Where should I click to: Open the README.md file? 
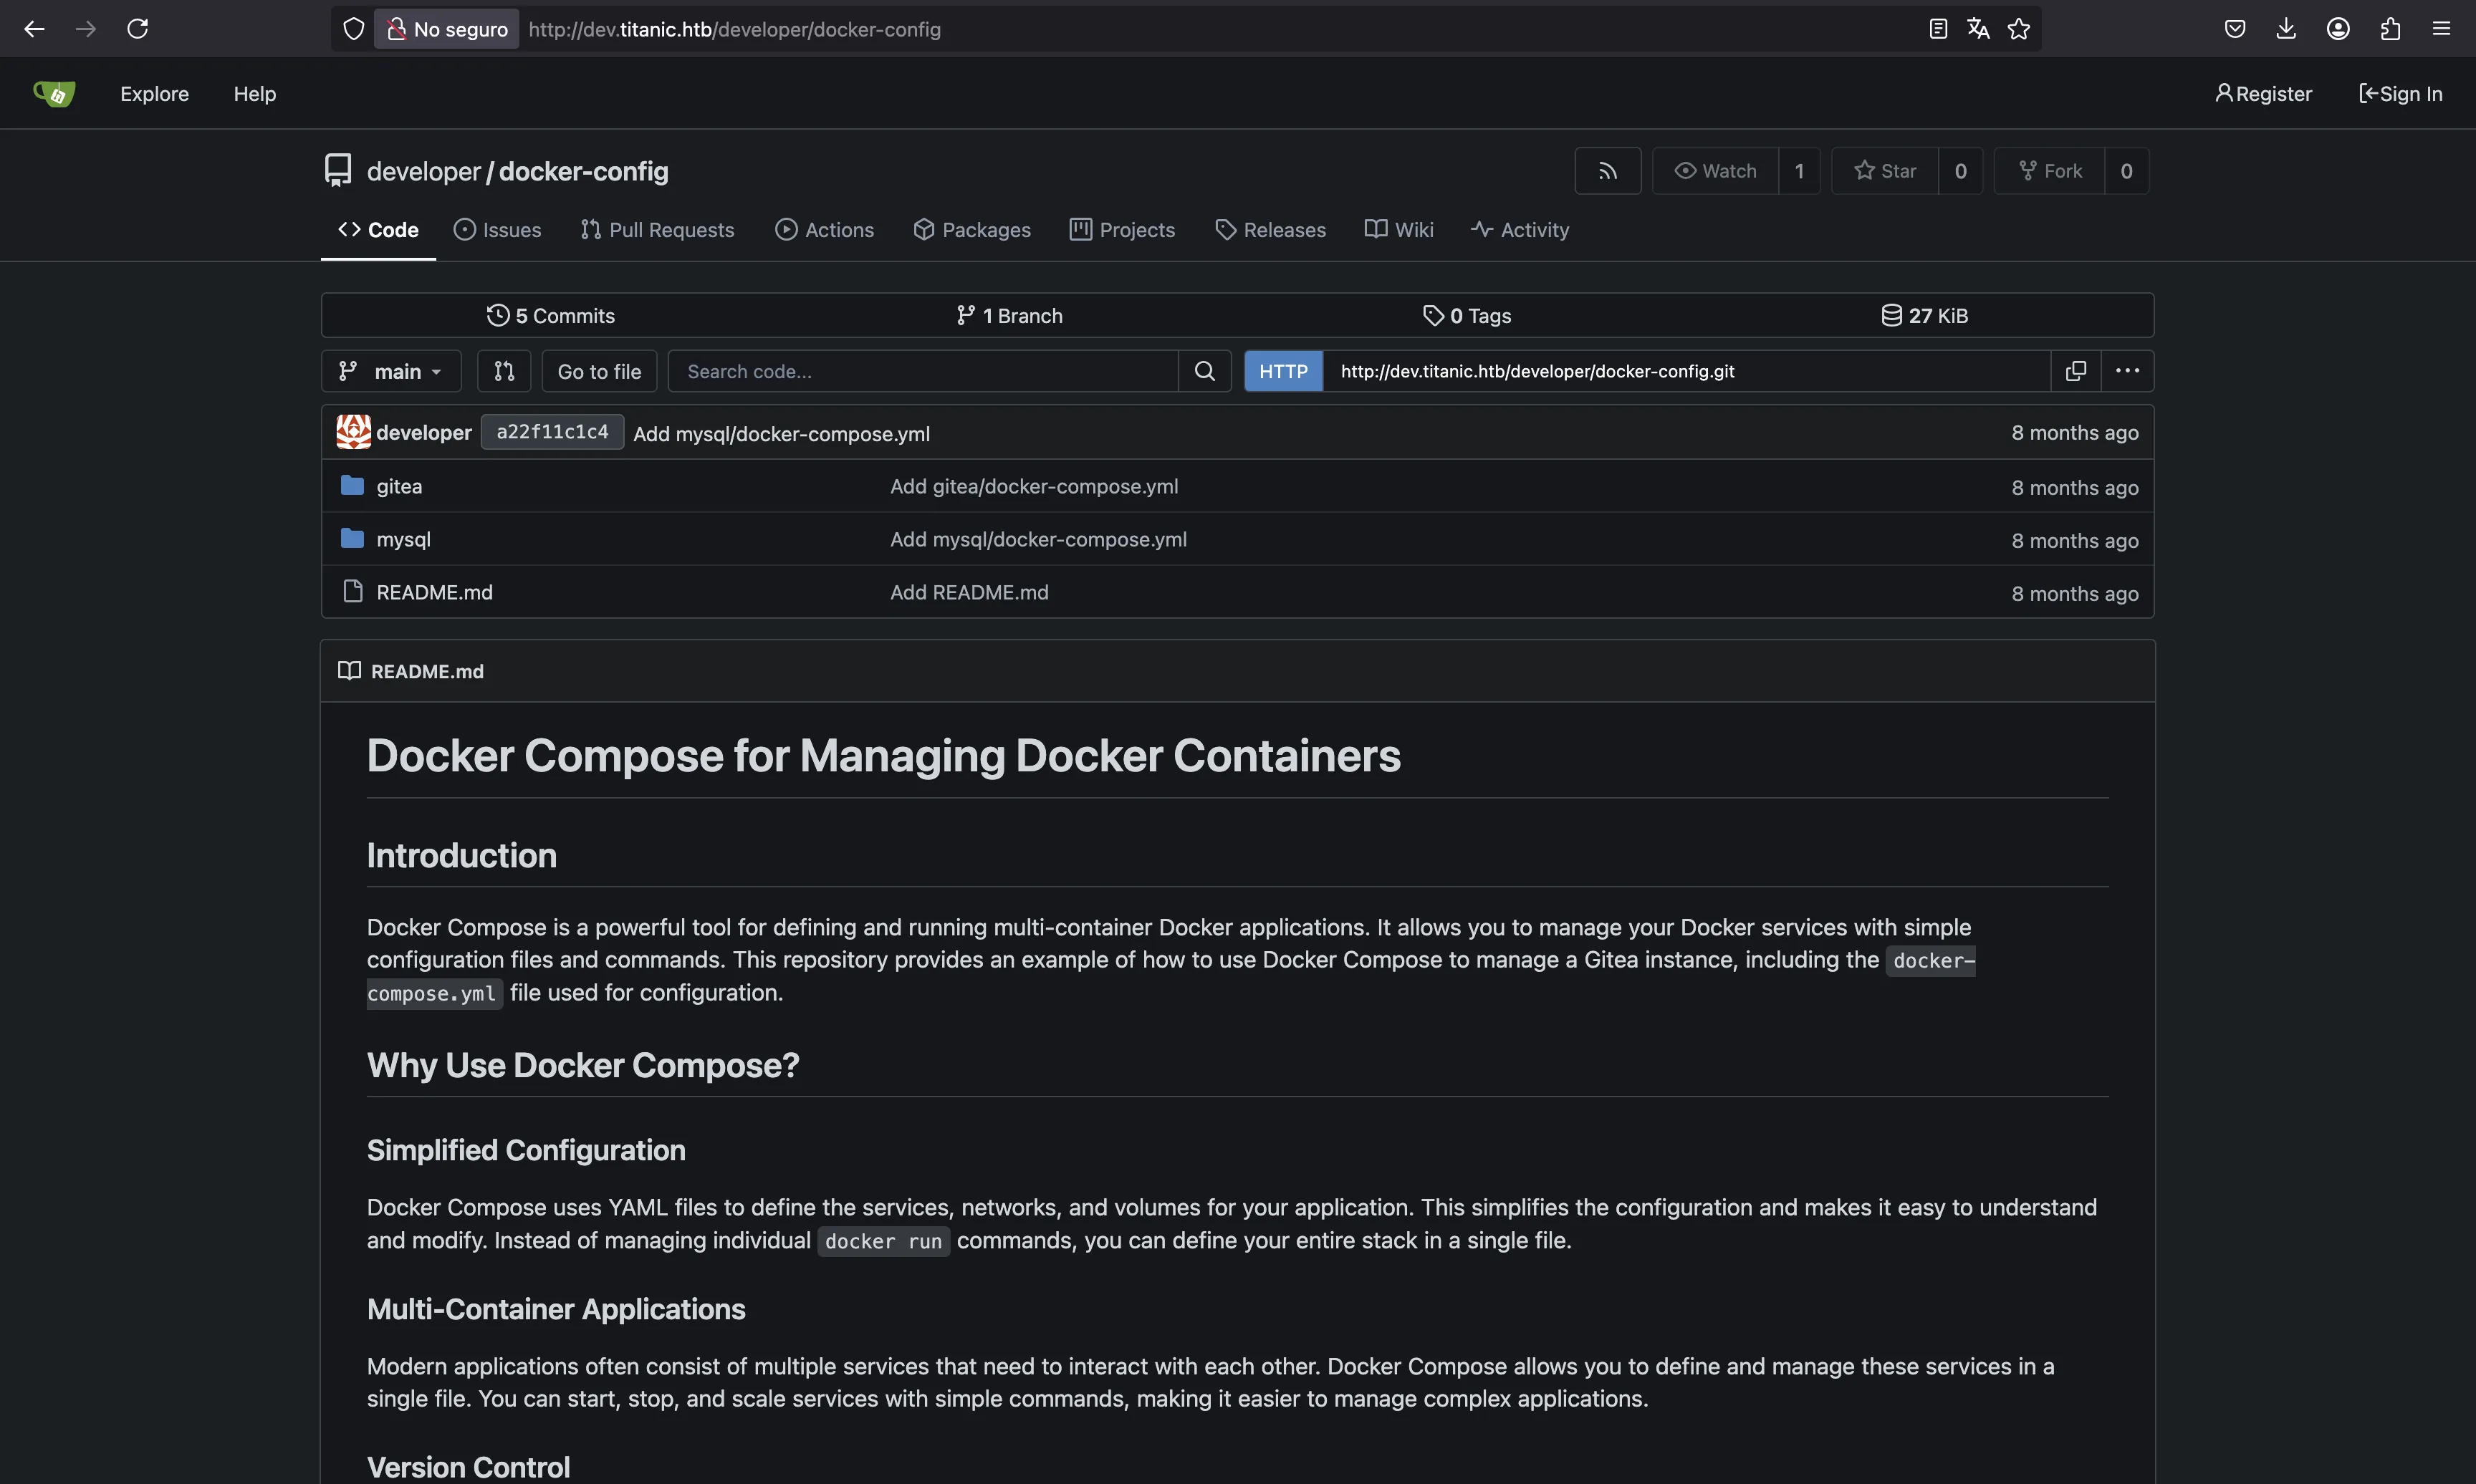click(434, 592)
